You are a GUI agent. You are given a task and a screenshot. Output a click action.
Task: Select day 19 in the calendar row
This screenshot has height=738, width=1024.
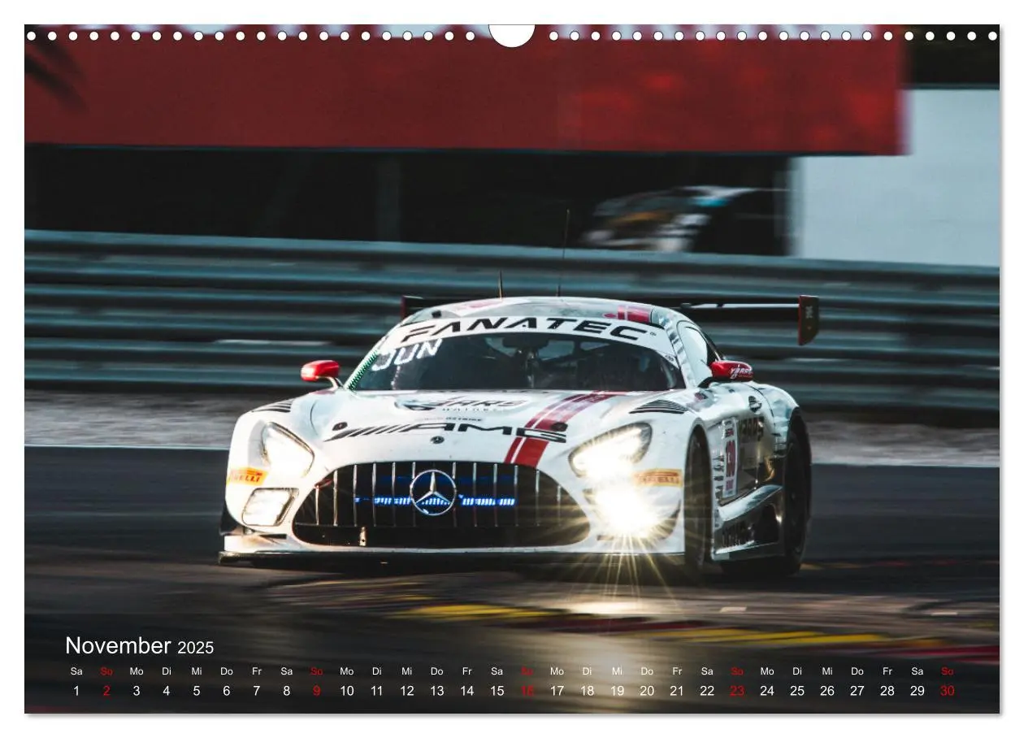coord(618,691)
